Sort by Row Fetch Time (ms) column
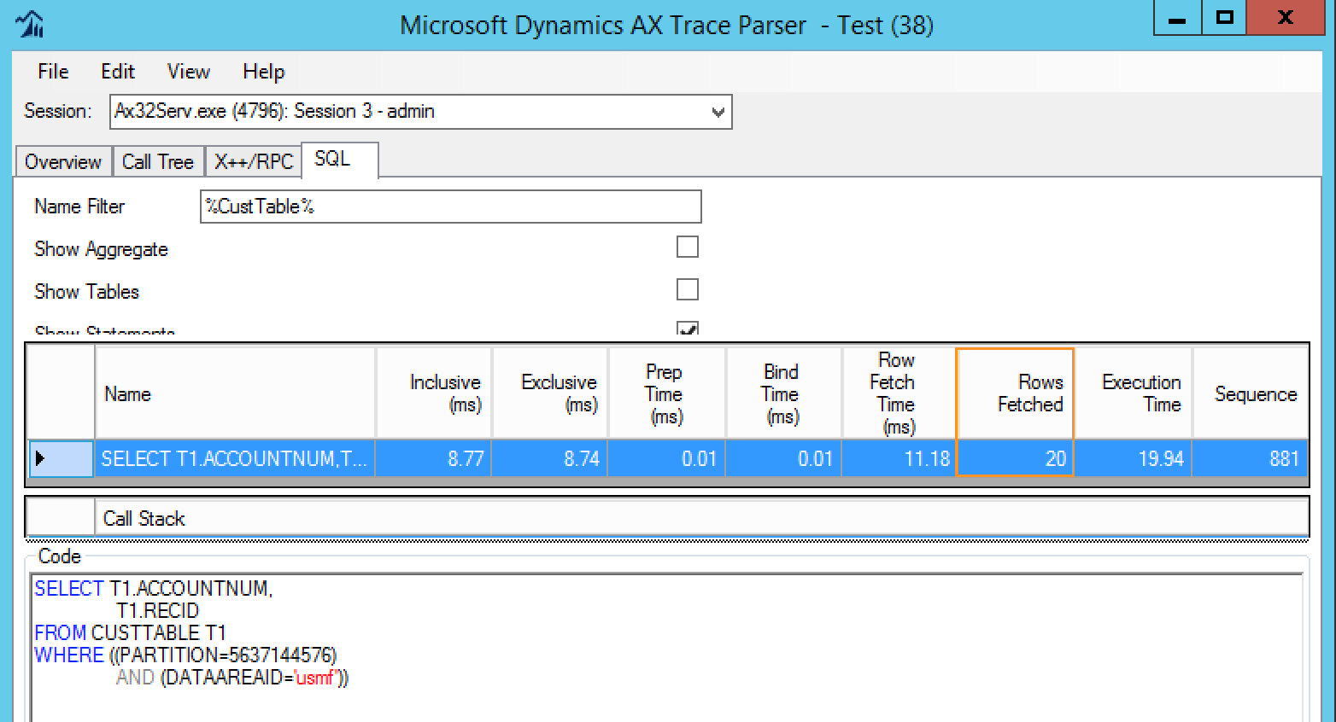1336x722 pixels. (899, 393)
